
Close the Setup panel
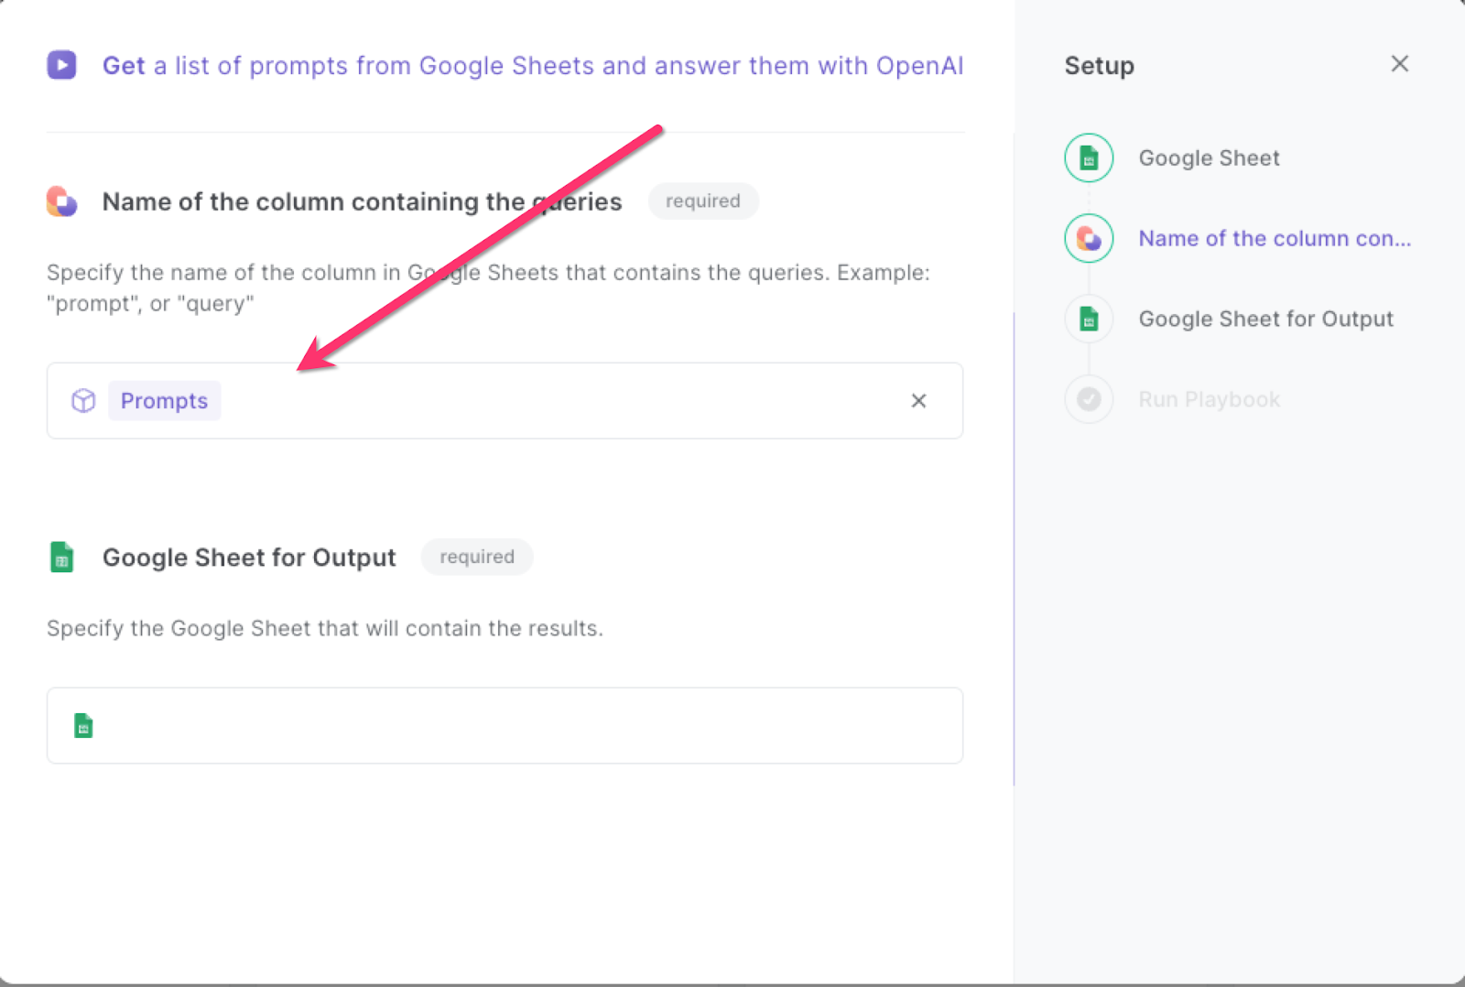(x=1399, y=63)
